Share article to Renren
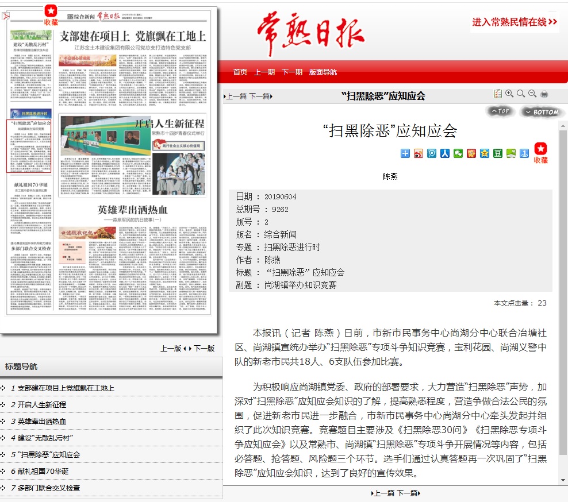Image resolution: width=568 pixels, height=502 pixels. point(445,153)
